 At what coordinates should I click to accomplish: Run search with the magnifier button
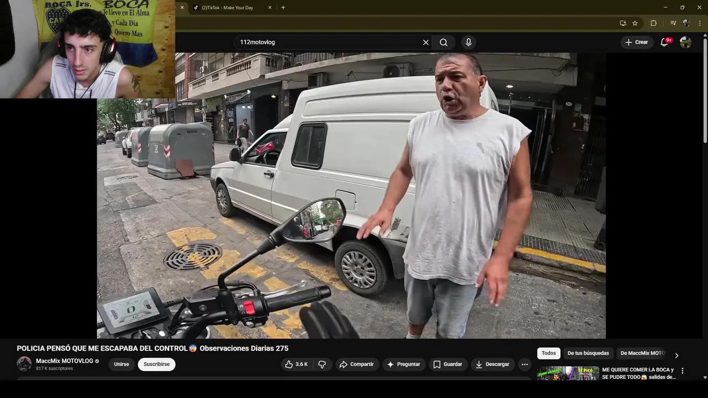(444, 43)
